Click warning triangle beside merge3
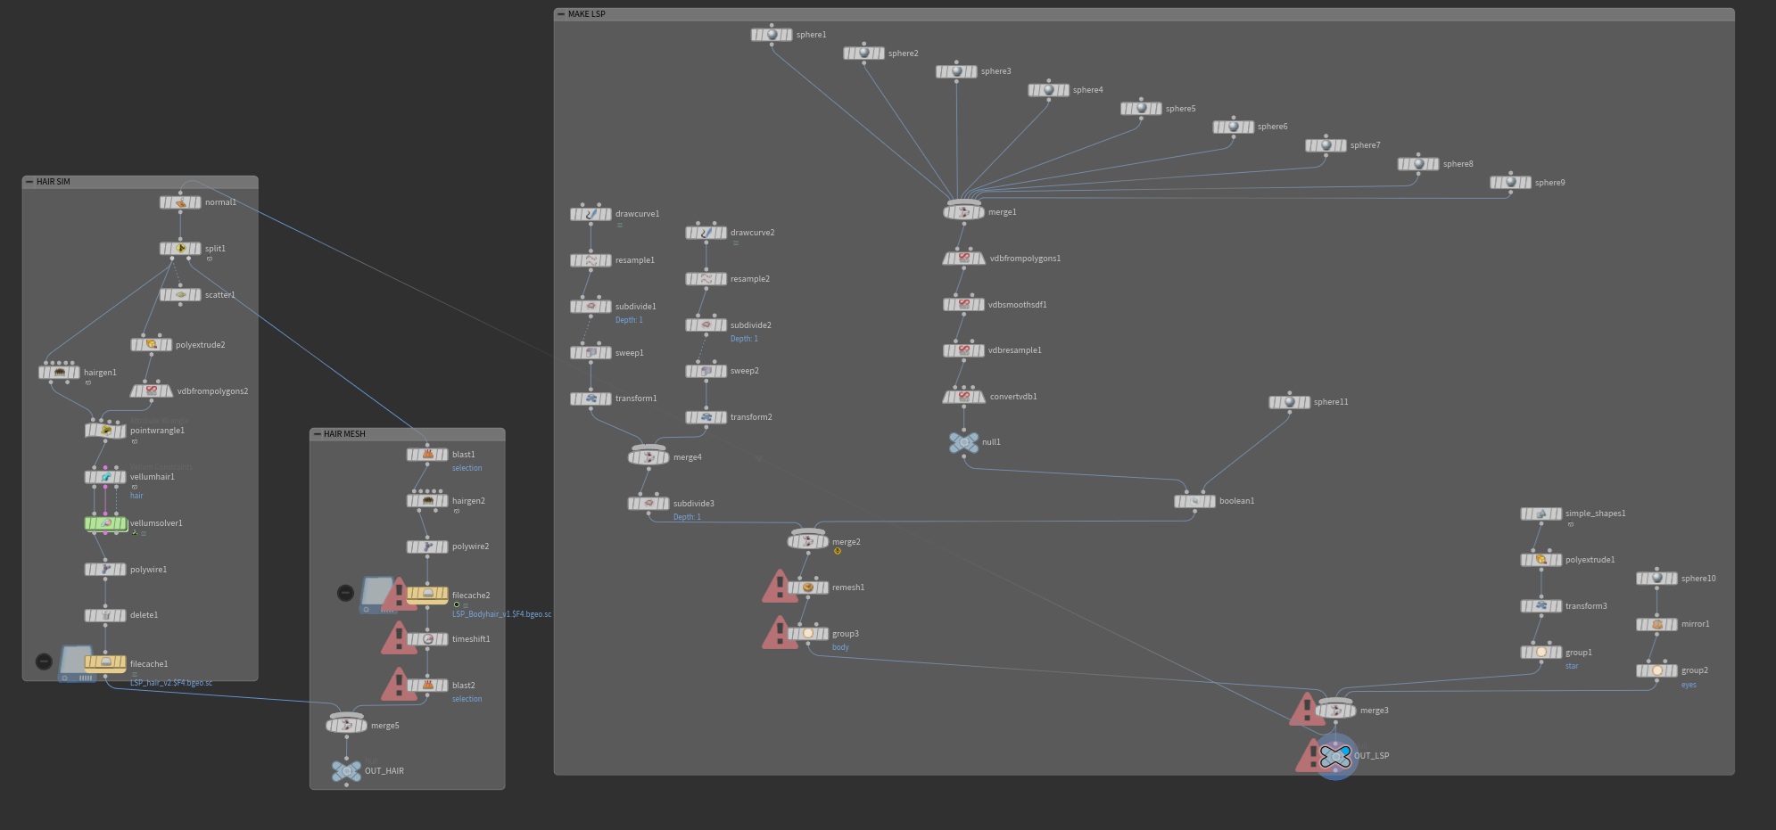This screenshot has height=830, width=1776. [1307, 709]
